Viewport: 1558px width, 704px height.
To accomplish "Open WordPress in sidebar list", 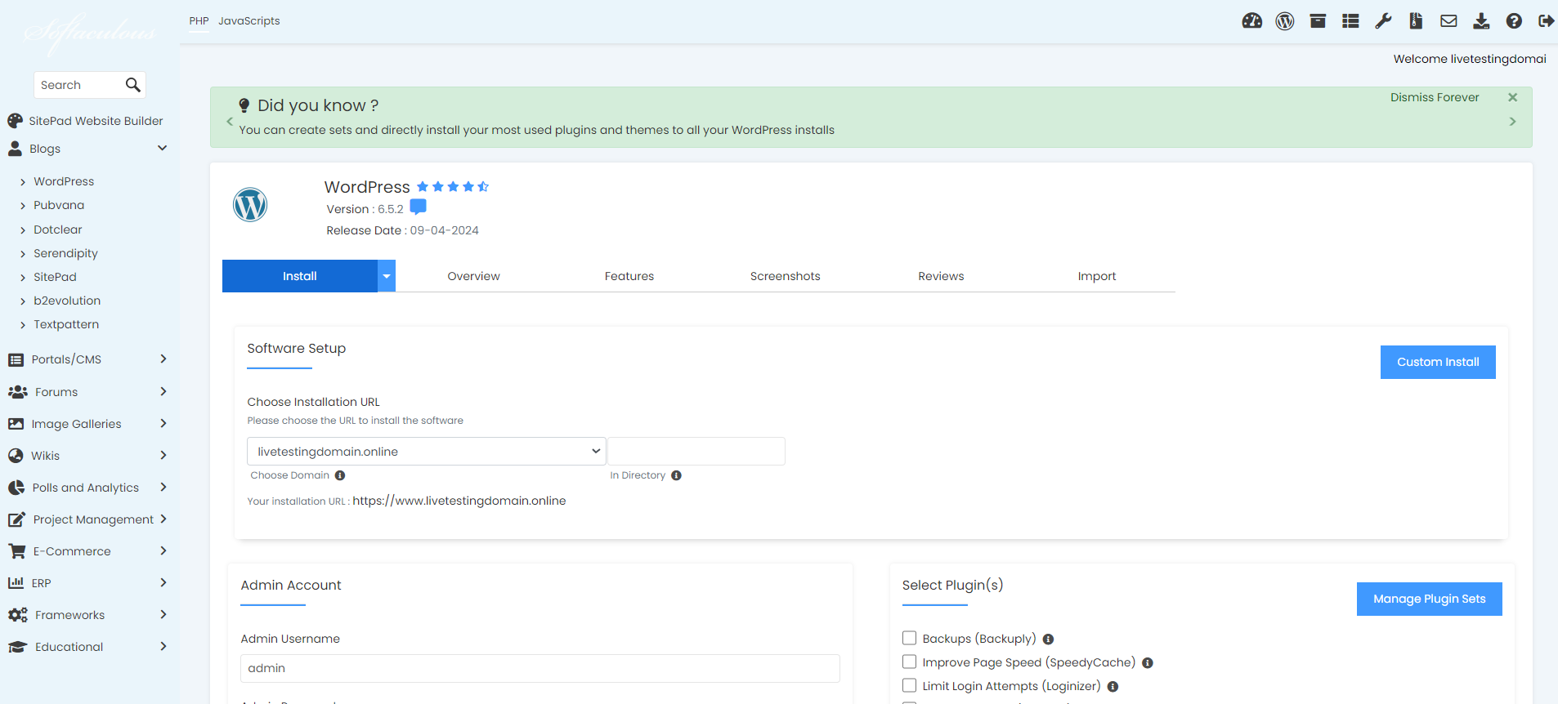I will point(64,181).
